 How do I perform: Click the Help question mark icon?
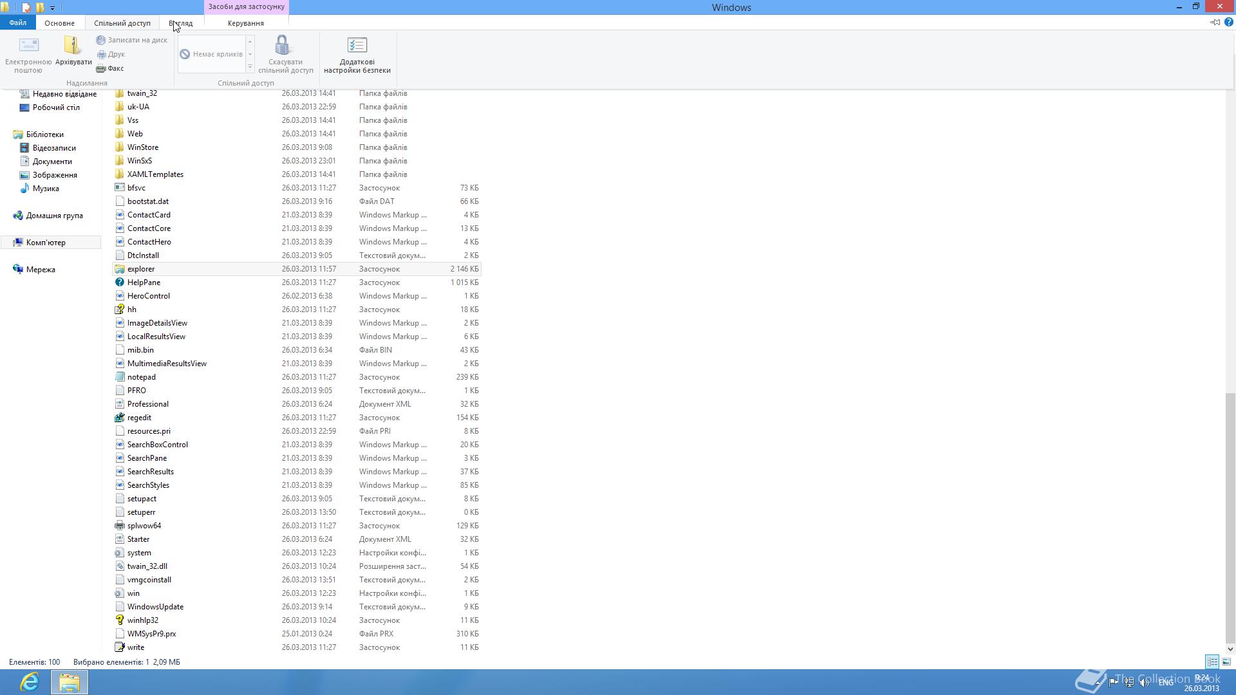click(1228, 22)
